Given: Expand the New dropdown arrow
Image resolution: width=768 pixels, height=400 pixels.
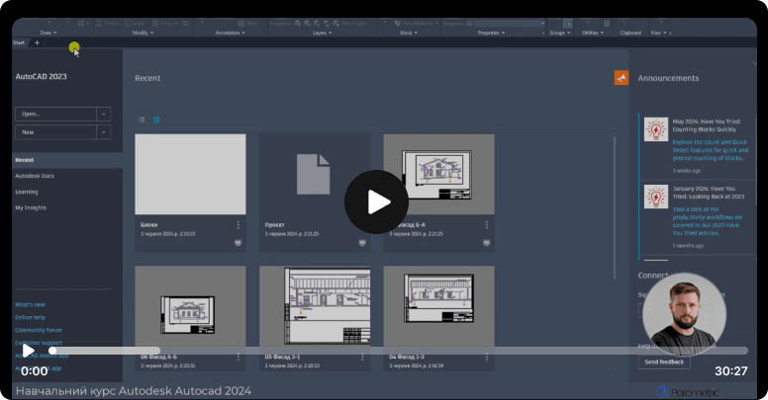Looking at the screenshot, I should coord(103,132).
